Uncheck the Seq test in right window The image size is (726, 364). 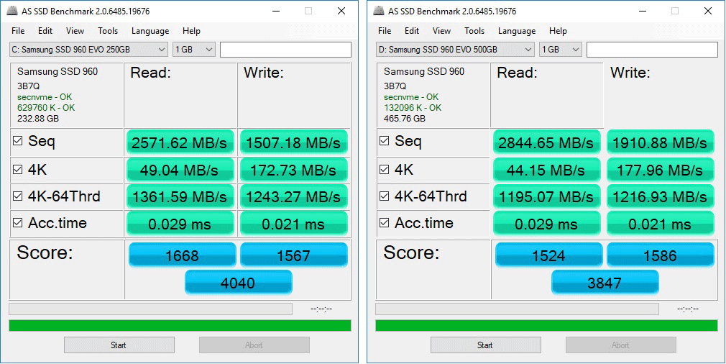coord(385,141)
